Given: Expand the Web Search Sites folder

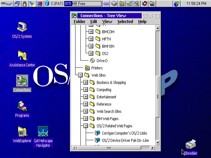Looking at the screenshot, I should click(x=86, y=112).
